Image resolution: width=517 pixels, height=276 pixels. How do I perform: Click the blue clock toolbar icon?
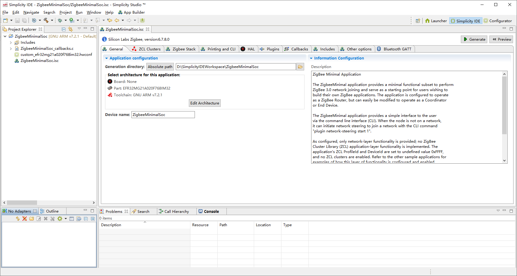34,20
